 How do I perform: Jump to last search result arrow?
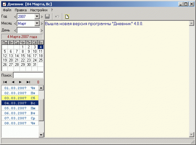point(29,82)
